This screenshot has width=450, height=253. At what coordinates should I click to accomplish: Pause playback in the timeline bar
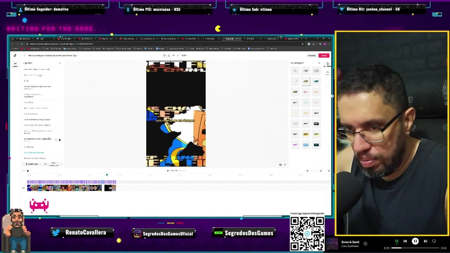(168, 171)
